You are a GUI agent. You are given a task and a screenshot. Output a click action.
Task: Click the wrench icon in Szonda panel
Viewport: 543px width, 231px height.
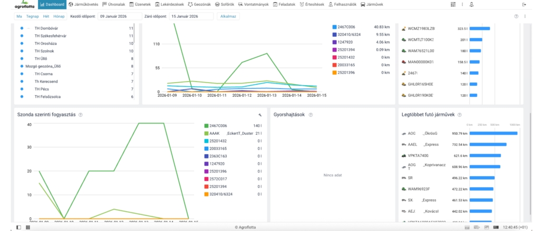click(x=260, y=115)
